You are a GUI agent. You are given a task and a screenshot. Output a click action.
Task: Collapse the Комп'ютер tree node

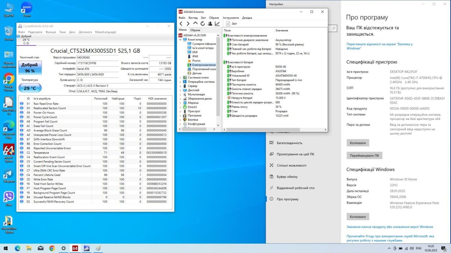(180, 40)
